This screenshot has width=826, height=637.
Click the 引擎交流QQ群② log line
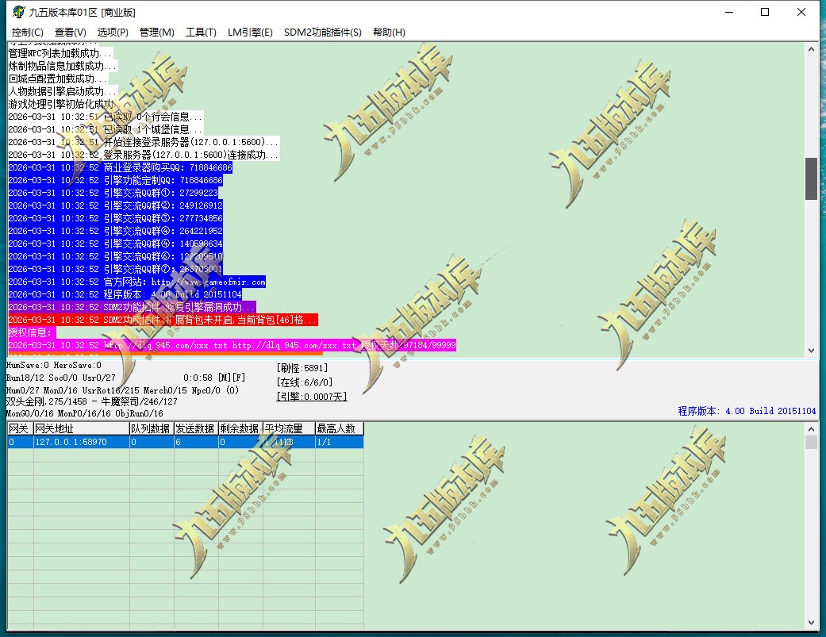coord(115,205)
